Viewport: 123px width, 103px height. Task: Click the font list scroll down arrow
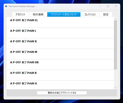coord(116,88)
